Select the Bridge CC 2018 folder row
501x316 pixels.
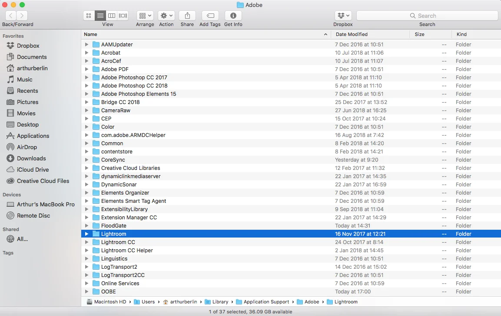point(291,102)
